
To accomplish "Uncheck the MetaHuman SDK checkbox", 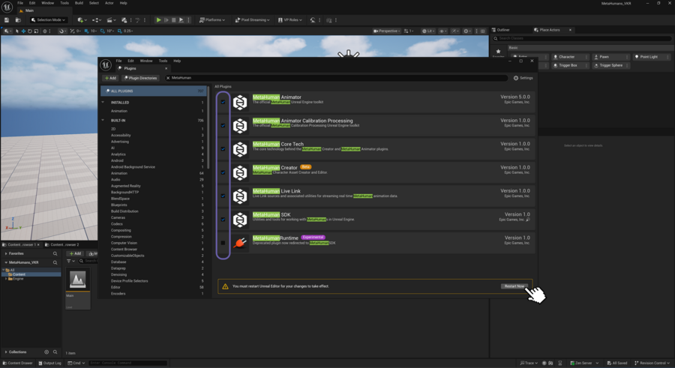I will pyautogui.click(x=223, y=220).
